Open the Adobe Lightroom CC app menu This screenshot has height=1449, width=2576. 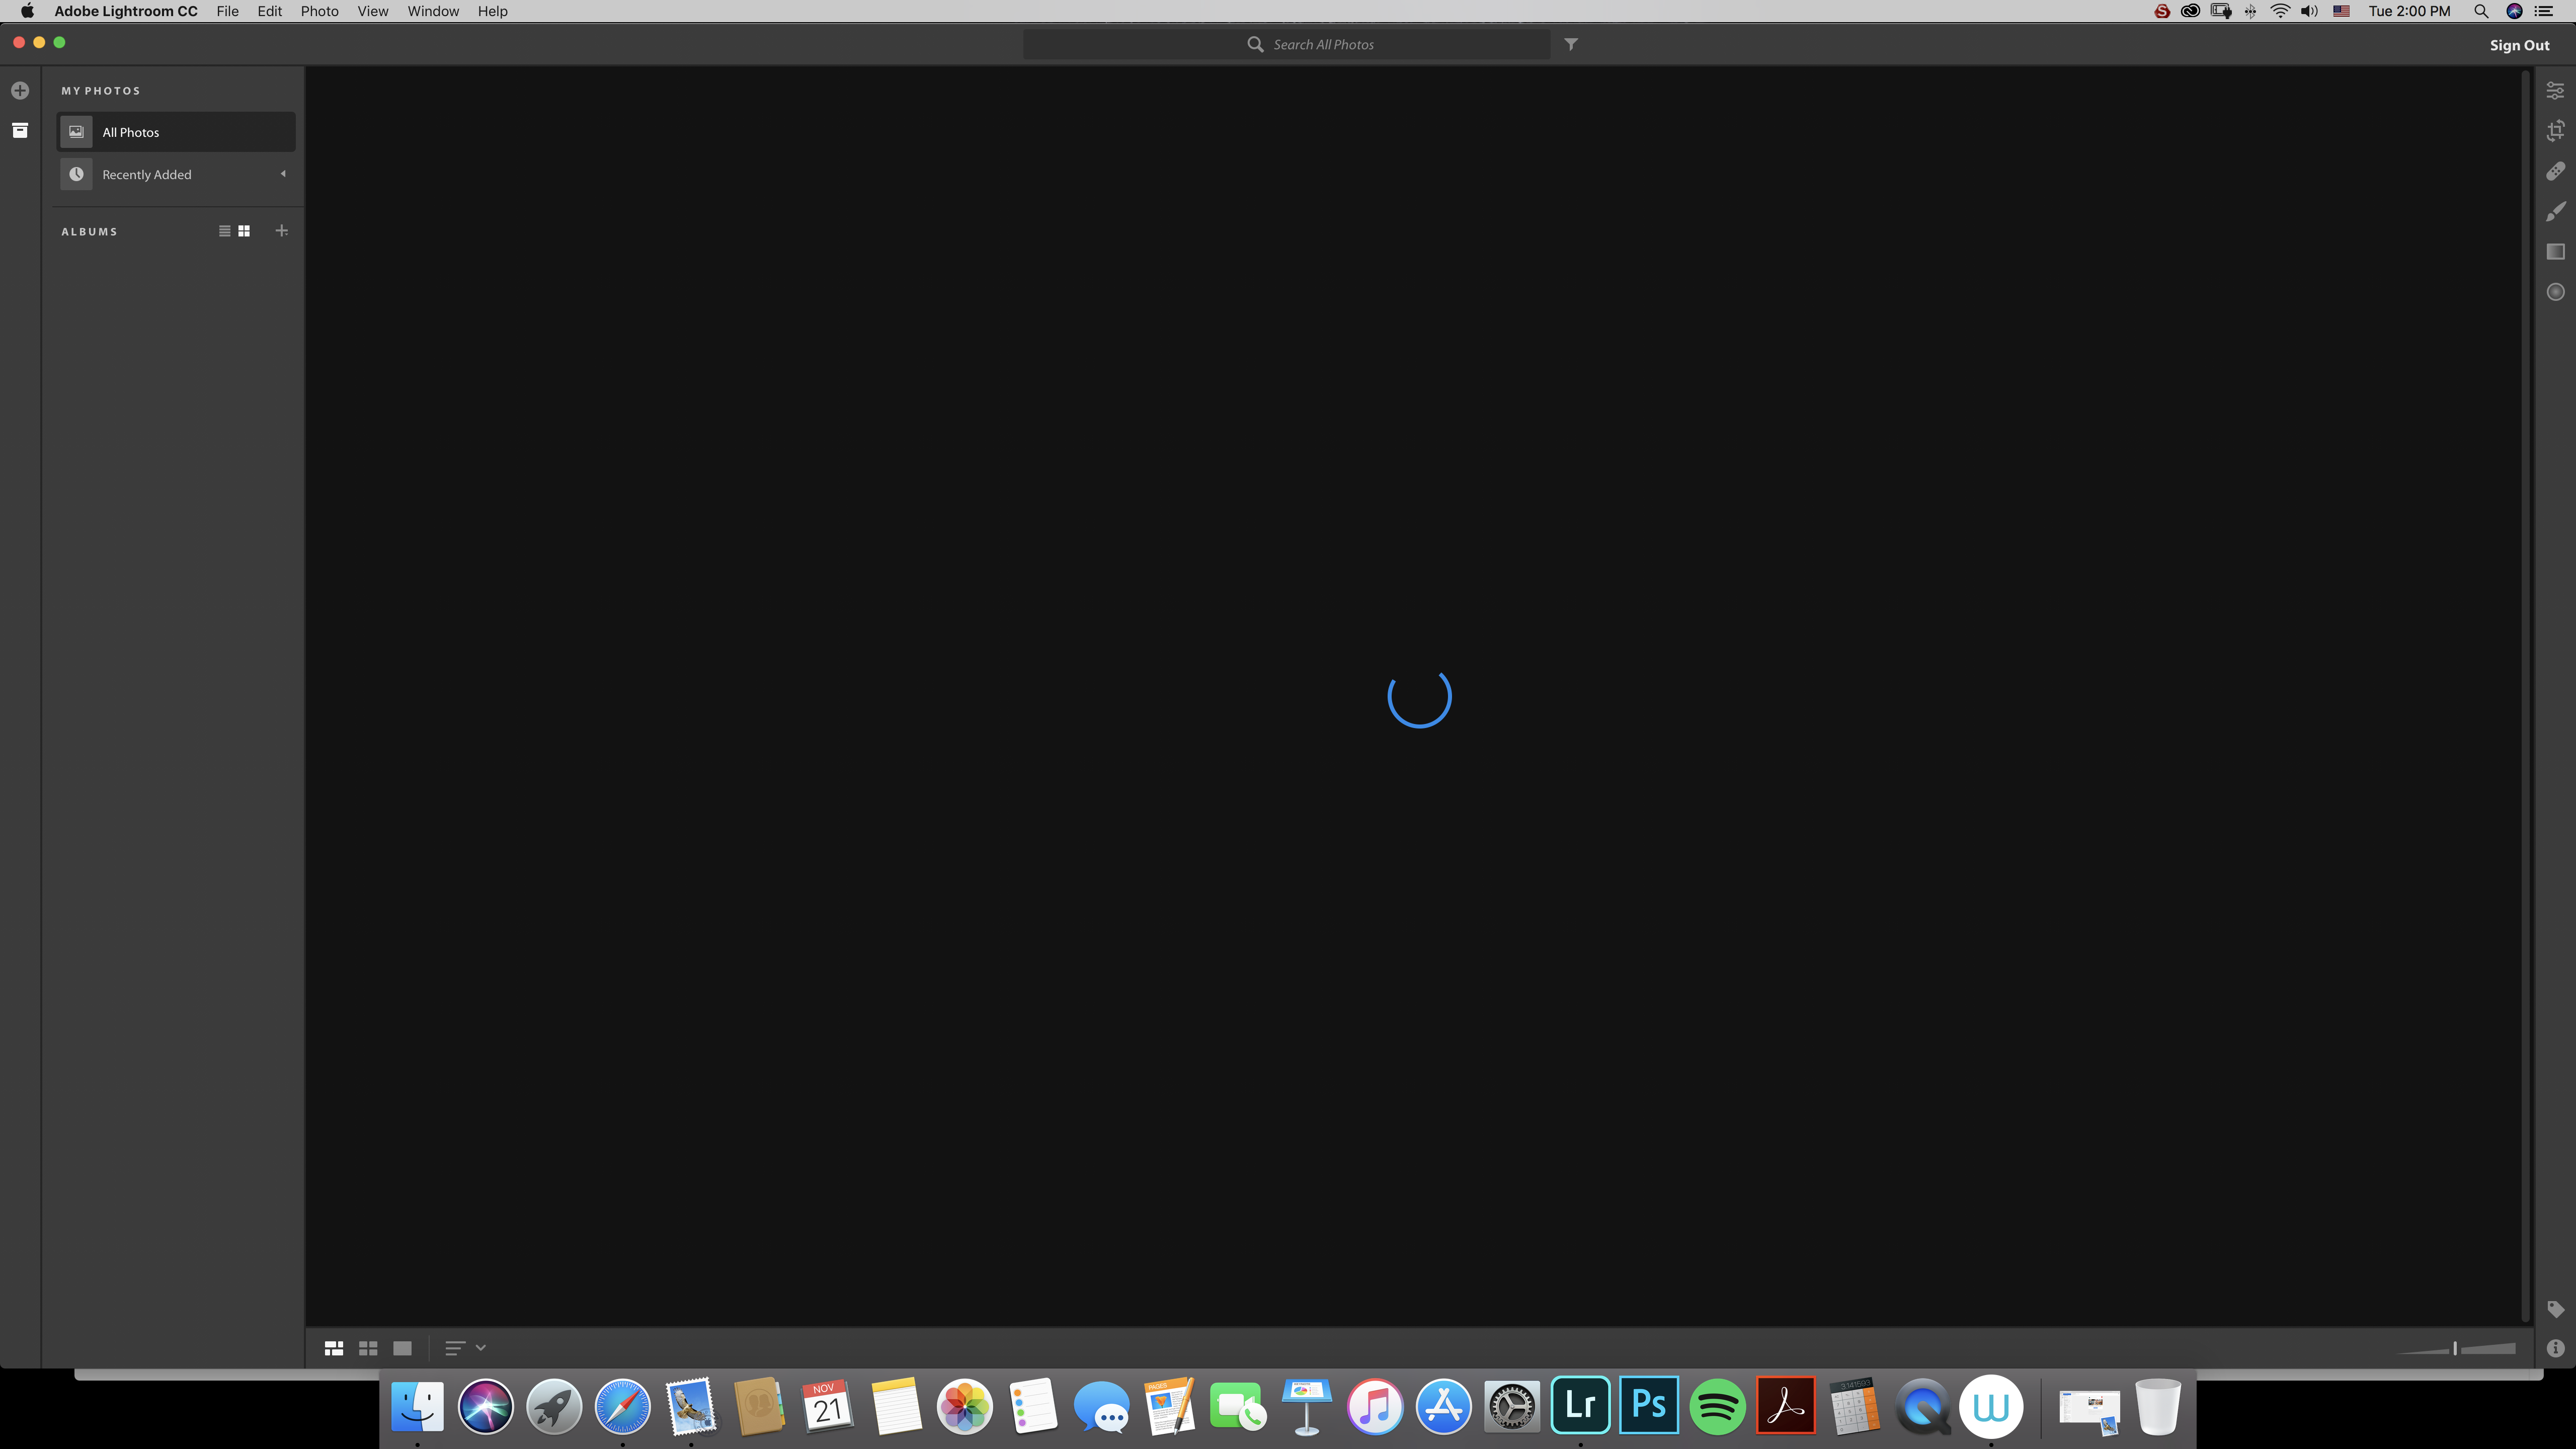click(126, 11)
